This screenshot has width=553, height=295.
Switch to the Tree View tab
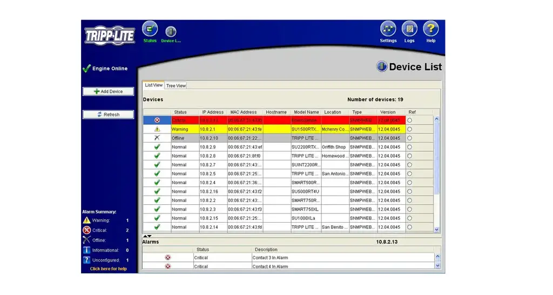coord(176,86)
